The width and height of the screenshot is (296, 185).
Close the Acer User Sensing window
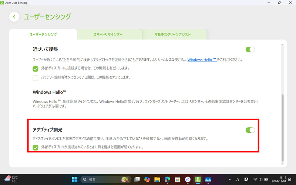(x=290, y=3)
